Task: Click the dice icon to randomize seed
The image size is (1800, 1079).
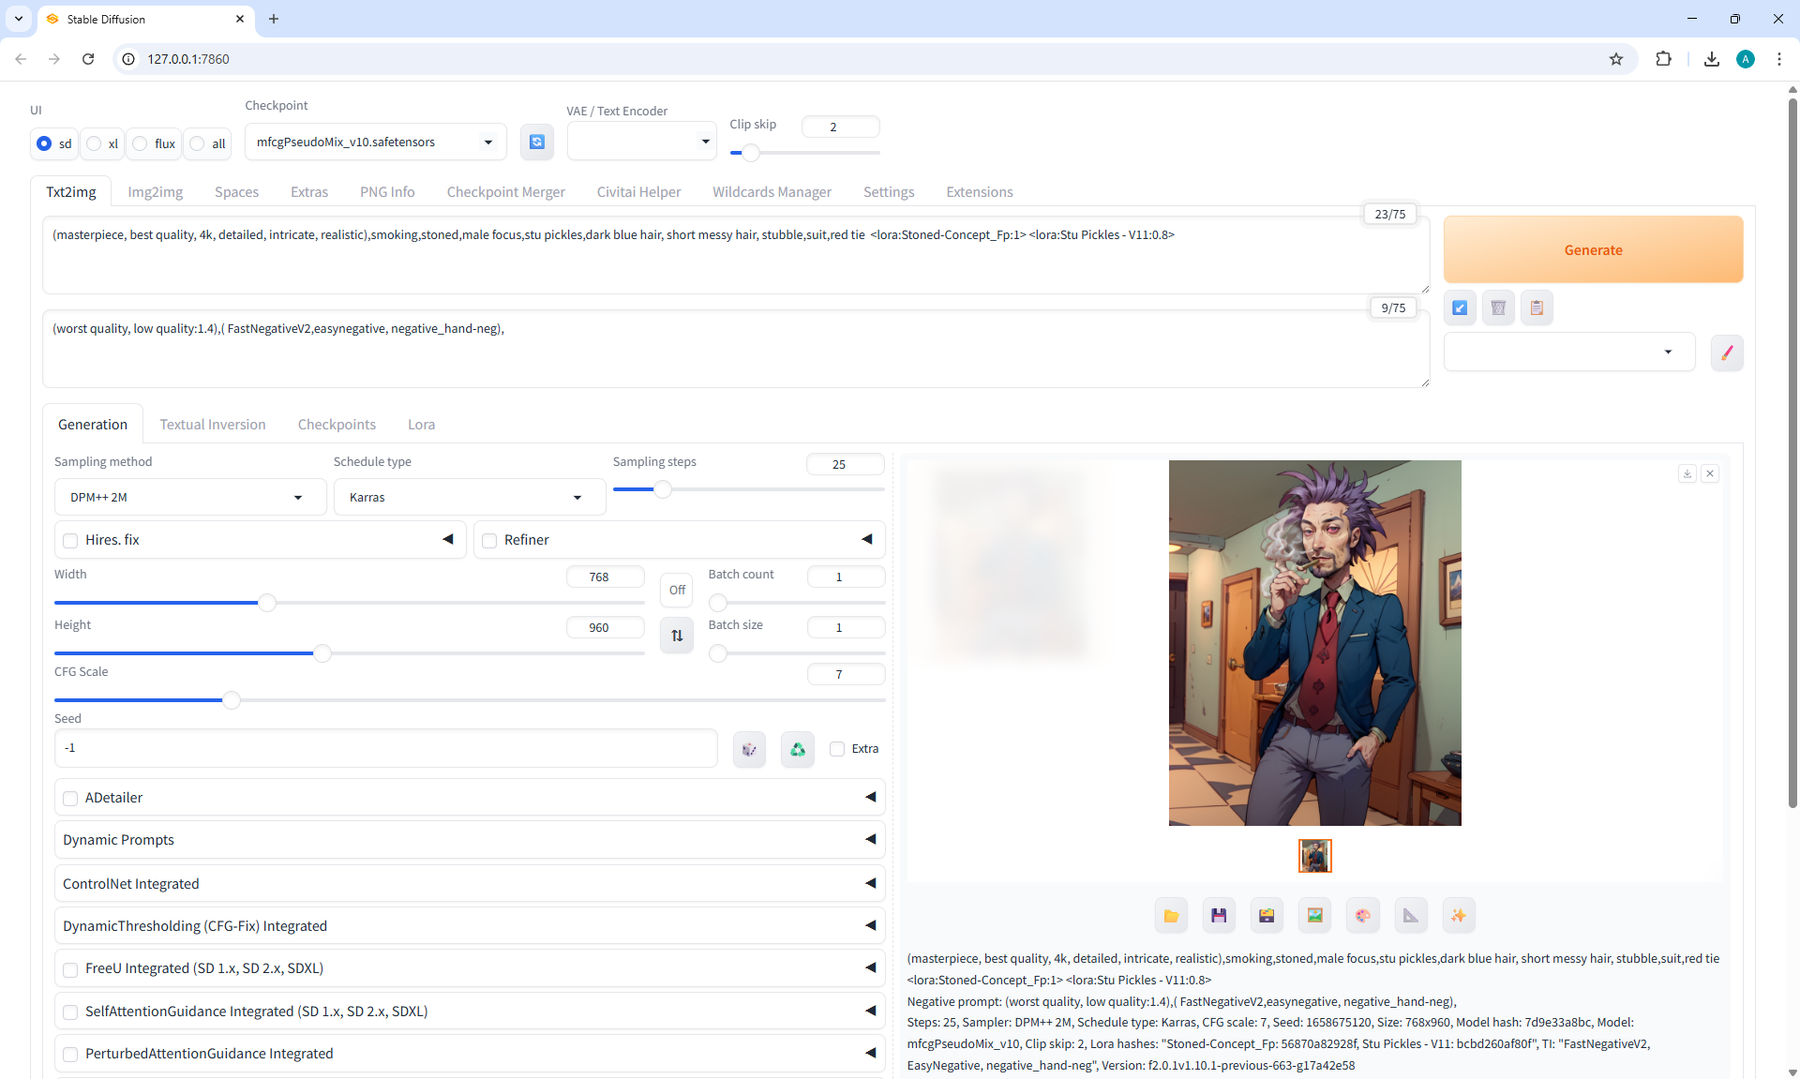Action: tap(749, 749)
